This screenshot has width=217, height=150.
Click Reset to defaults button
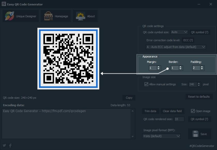pyautogui.click(x=199, y=97)
